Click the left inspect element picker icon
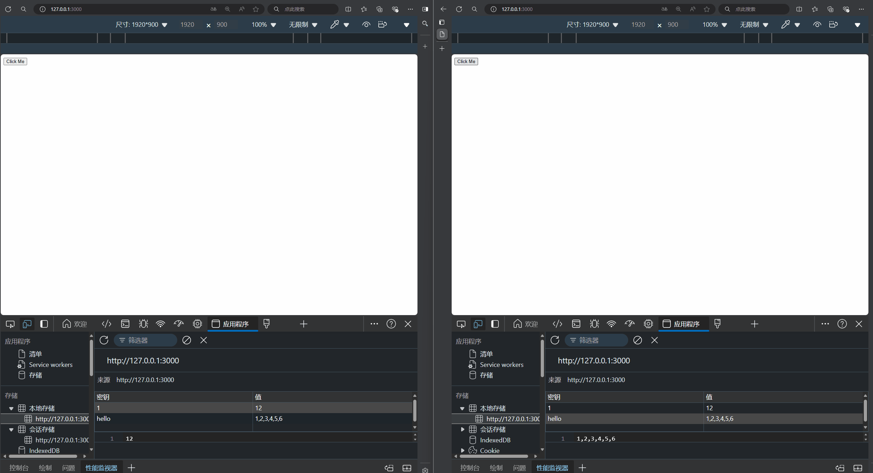 pyautogui.click(x=10, y=324)
